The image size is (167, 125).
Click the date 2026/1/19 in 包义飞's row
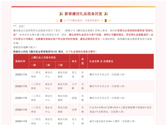pyautogui.click(x=21, y=121)
